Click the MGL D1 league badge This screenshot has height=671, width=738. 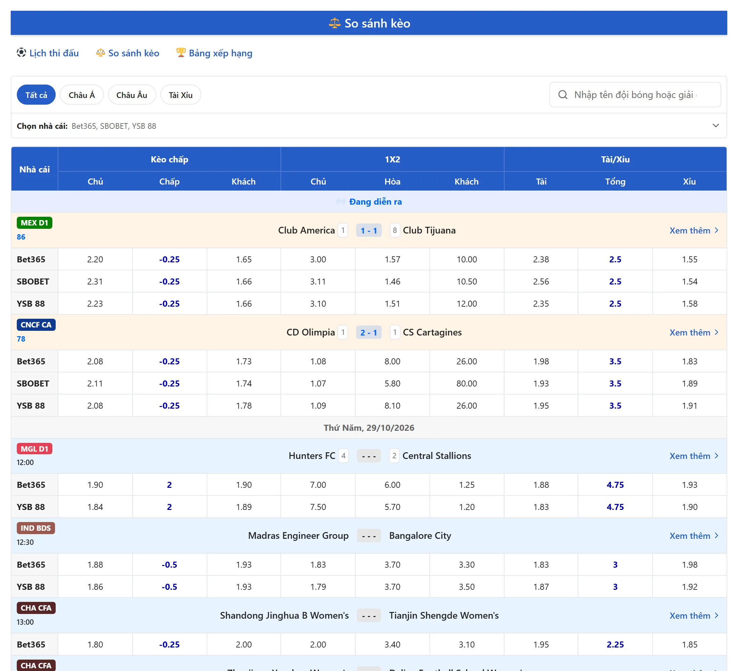pos(35,449)
